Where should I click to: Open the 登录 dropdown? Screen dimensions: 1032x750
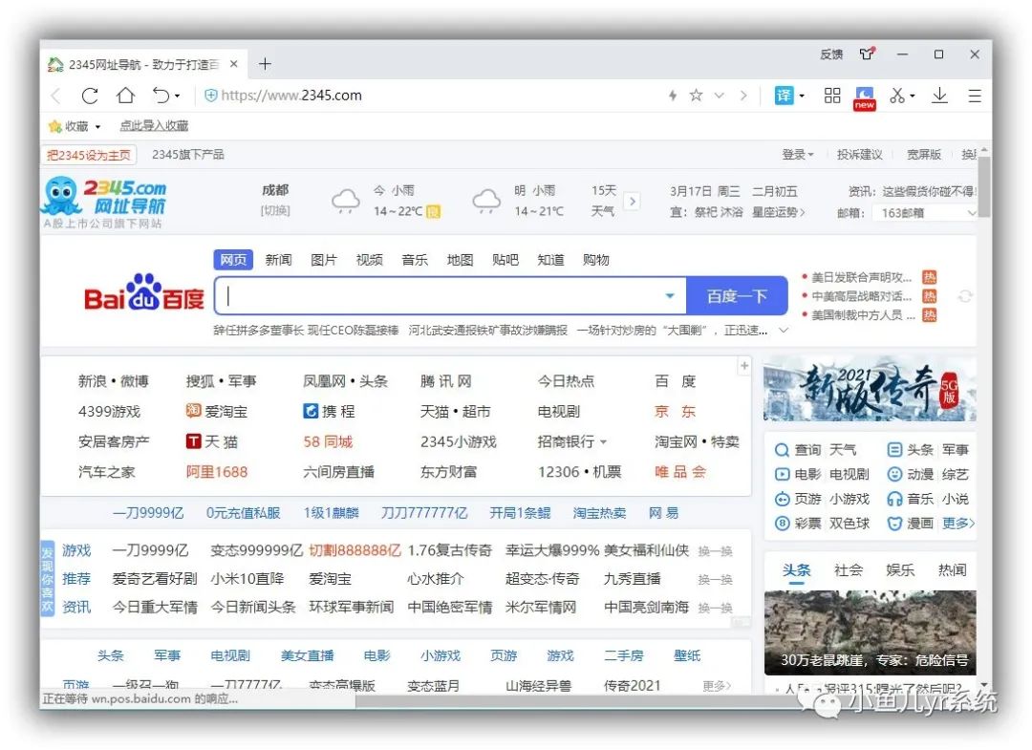797,155
